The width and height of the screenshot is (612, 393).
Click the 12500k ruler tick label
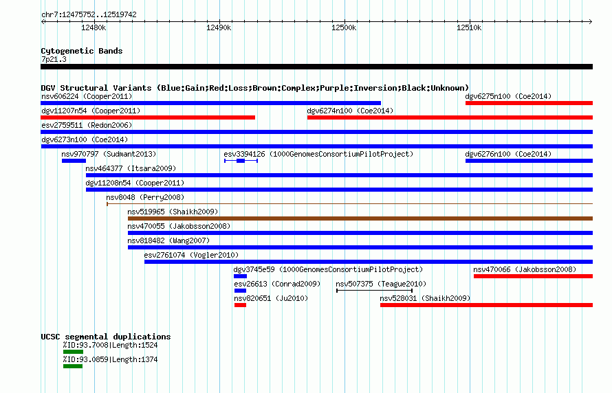pos(344,27)
